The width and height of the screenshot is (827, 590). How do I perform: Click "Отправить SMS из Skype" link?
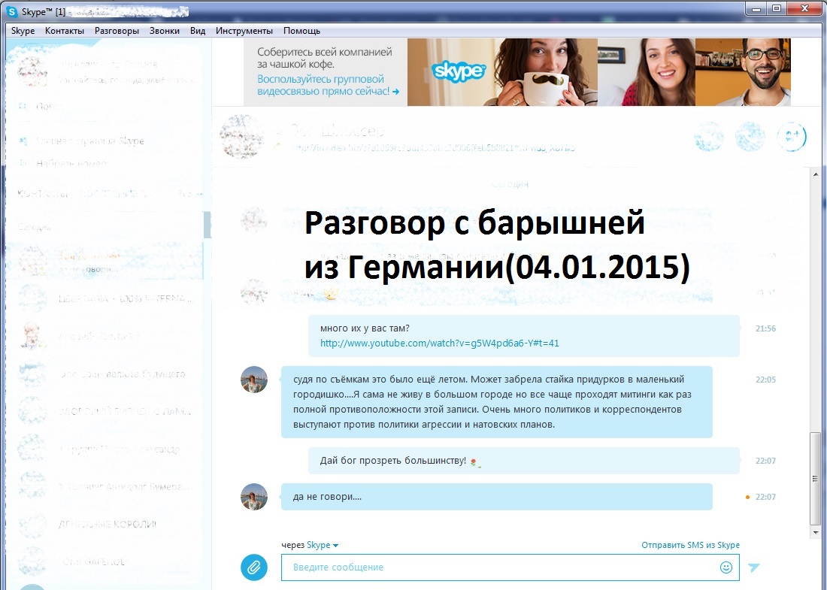(x=690, y=545)
